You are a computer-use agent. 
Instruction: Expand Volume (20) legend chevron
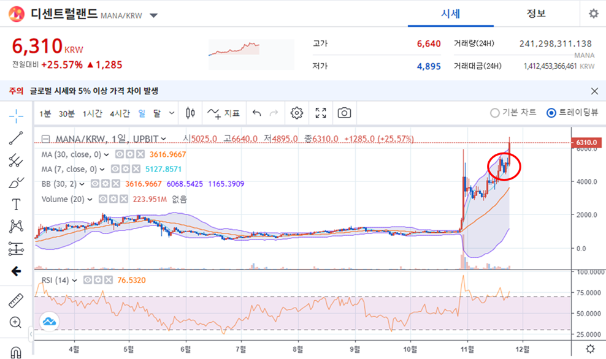90,200
